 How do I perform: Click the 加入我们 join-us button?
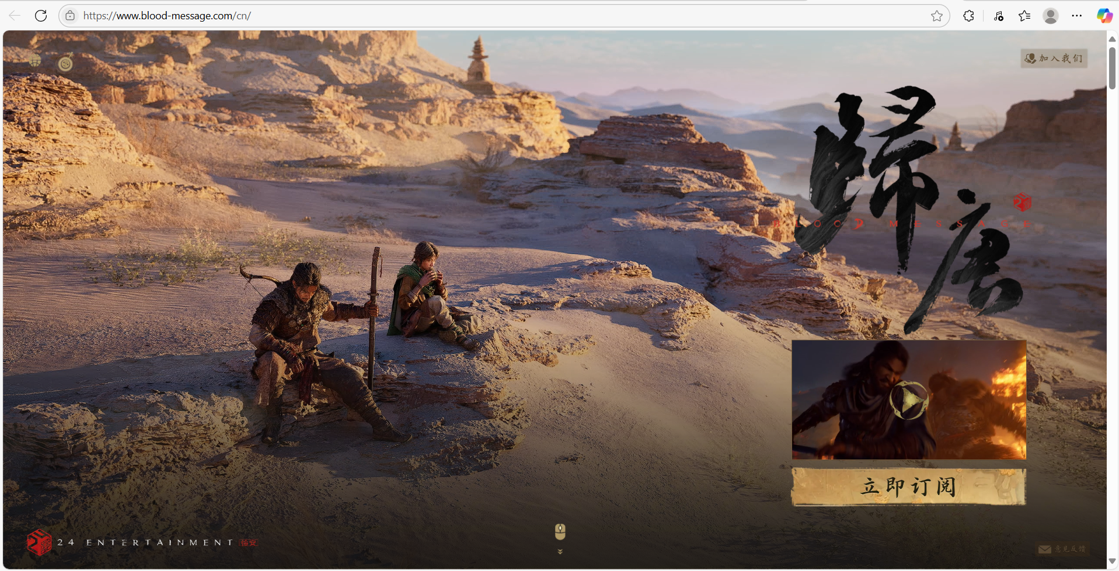[x=1054, y=58]
